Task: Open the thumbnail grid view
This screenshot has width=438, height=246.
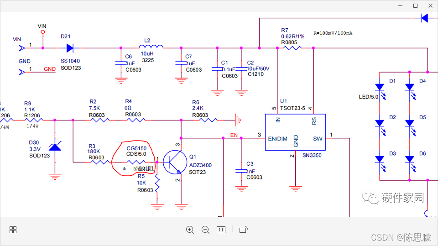Action: (13, 230)
